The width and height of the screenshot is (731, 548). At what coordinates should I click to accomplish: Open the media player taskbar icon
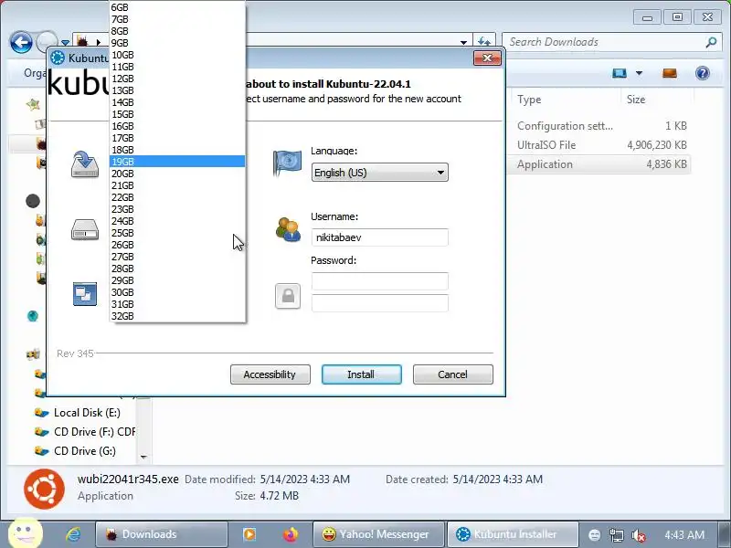pos(249,534)
